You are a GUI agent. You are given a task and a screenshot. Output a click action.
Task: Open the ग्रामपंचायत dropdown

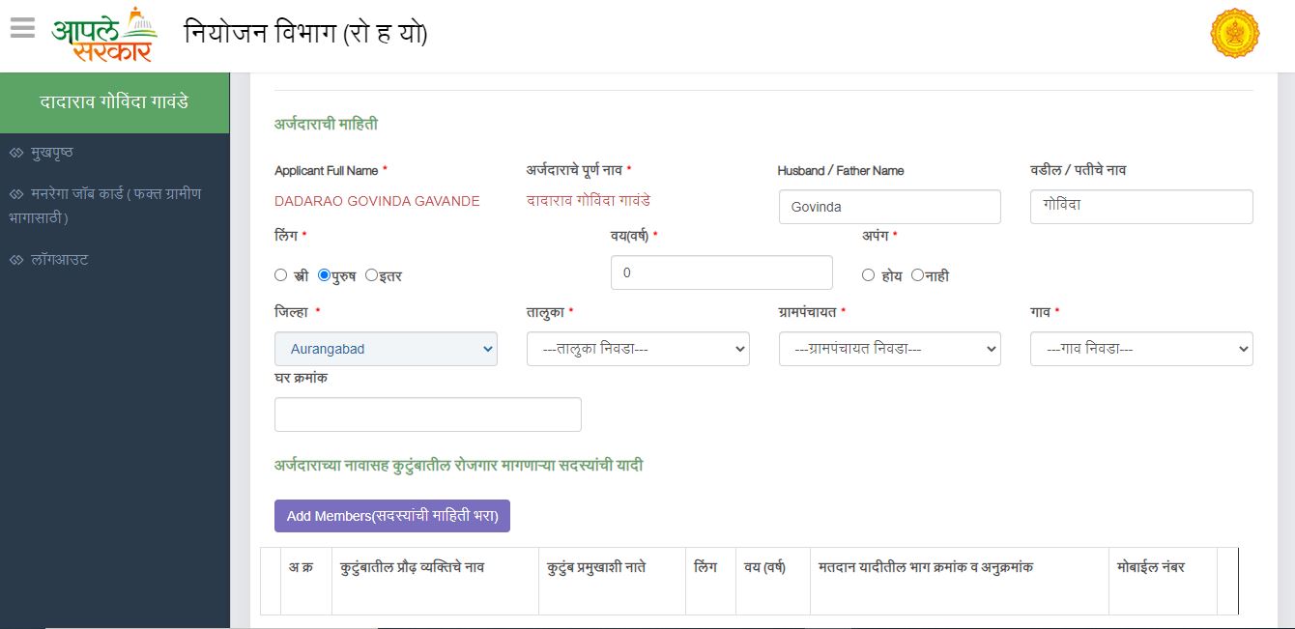tap(889, 349)
